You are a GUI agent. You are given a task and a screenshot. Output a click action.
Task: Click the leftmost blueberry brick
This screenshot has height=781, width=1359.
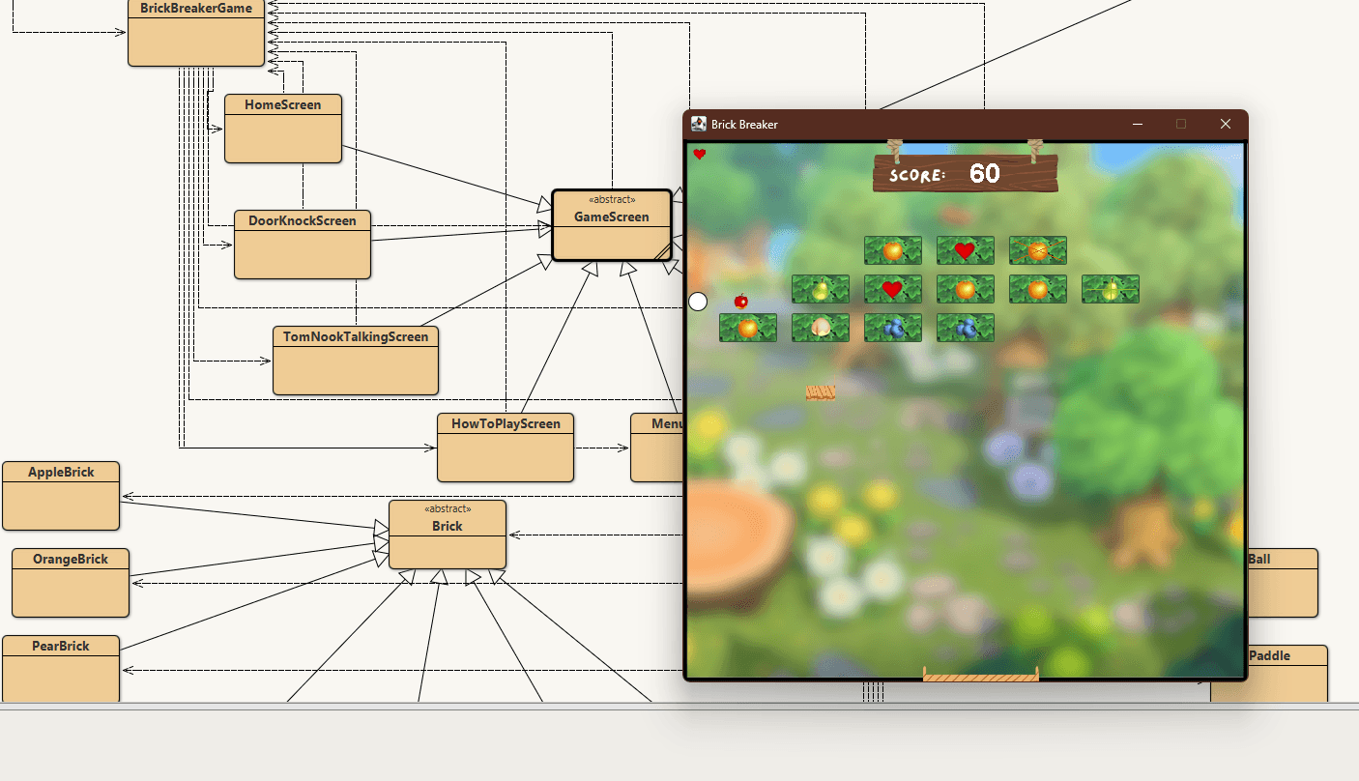[892, 328]
